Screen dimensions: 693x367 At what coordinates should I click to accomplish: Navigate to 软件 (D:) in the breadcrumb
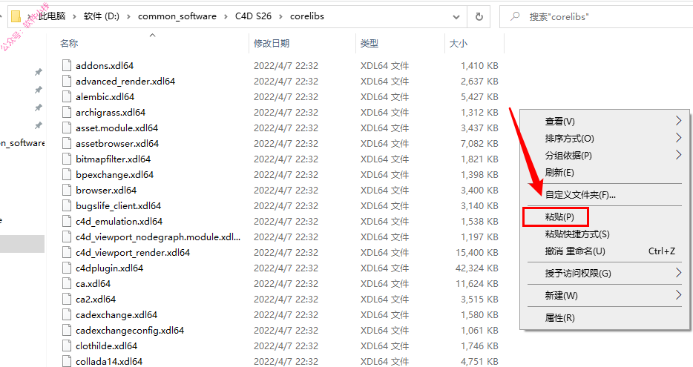[x=101, y=16]
